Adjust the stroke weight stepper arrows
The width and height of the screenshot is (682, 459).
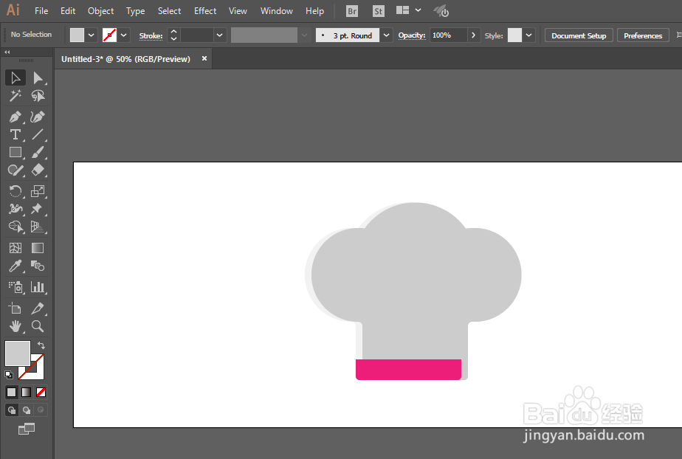[x=173, y=35]
